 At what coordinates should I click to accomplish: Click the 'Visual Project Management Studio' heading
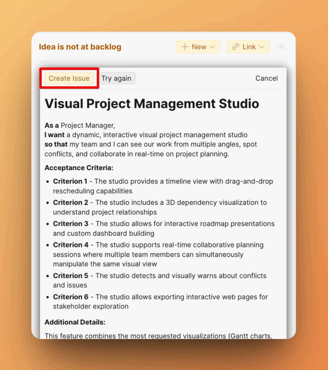click(152, 104)
